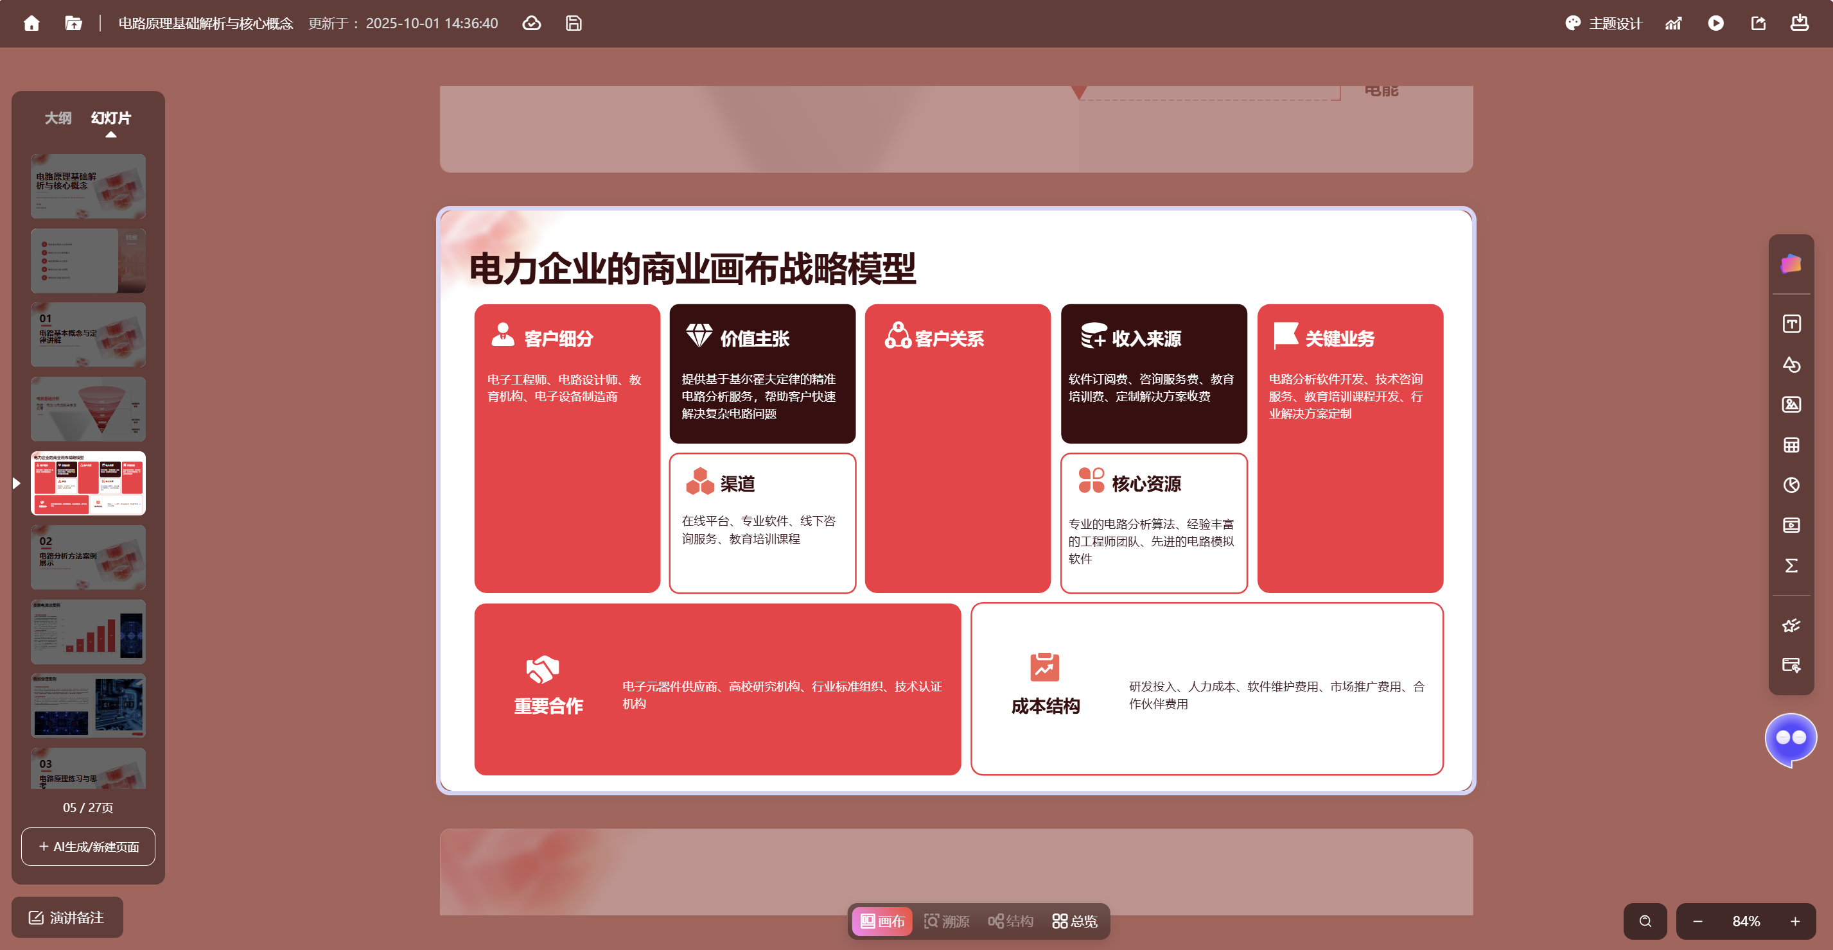1833x950 pixels.
Task: Insert an image using the picture icon
Action: pos(1791,404)
